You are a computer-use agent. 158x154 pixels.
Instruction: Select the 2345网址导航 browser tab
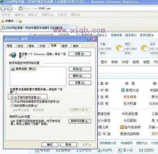[34, 28]
